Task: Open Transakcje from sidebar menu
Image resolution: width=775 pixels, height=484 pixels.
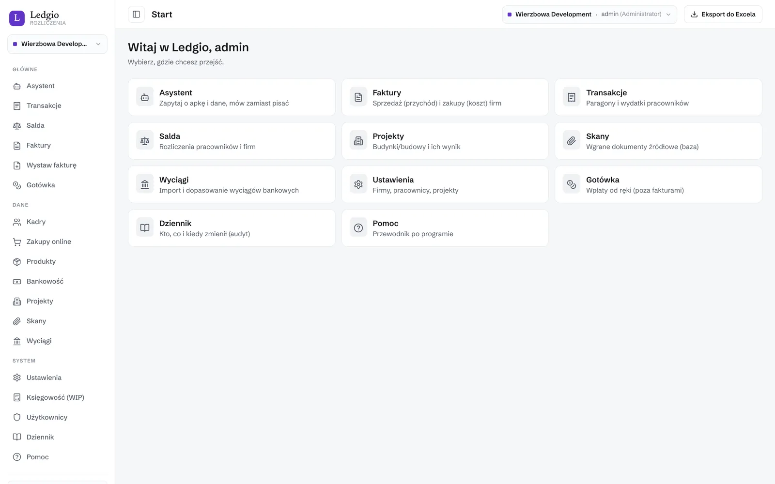Action: click(x=57, y=106)
